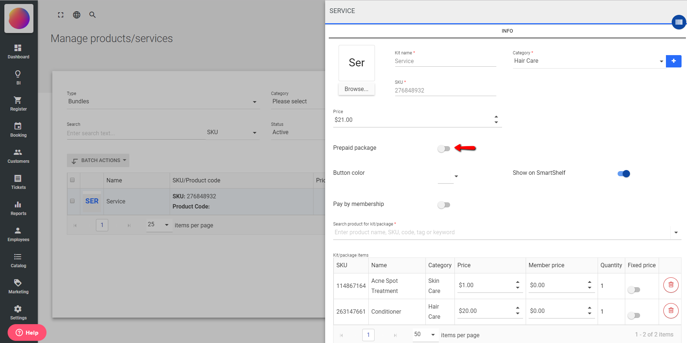Screen dimensions: 687x343
Task: Click SKU 263147661 cell
Action: (x=351, y=311)
